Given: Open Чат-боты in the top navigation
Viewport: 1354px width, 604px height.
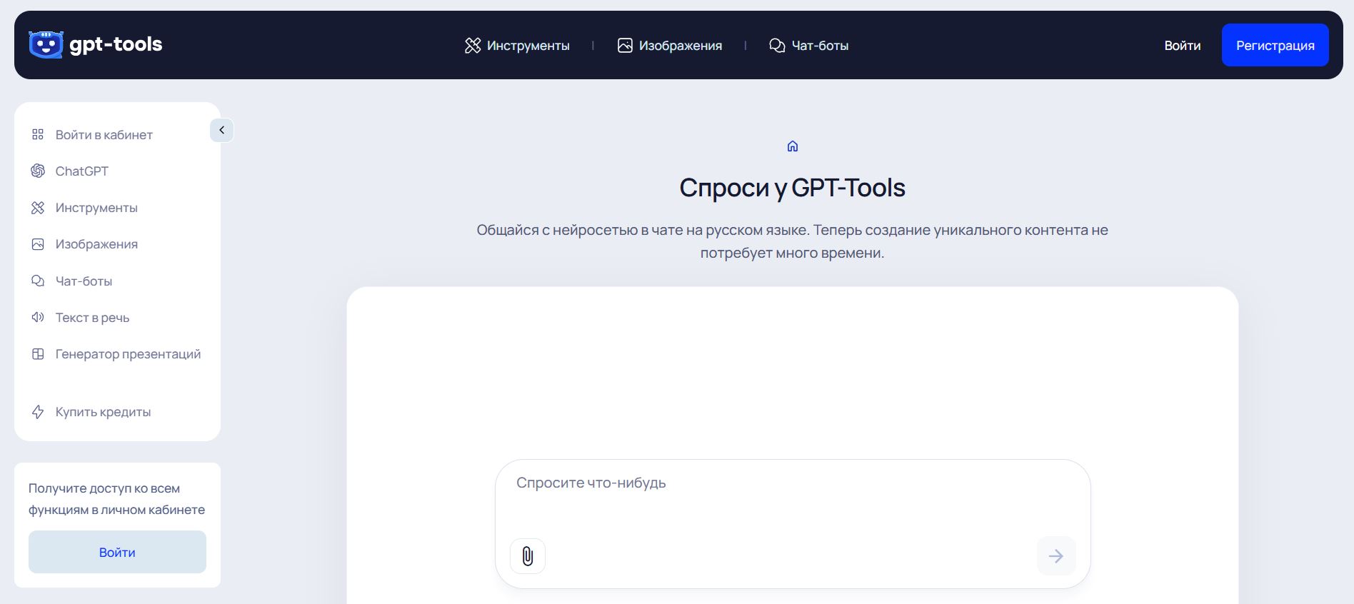Looking at the screenshot, I should pyautogui.click(x=809, y=46).
